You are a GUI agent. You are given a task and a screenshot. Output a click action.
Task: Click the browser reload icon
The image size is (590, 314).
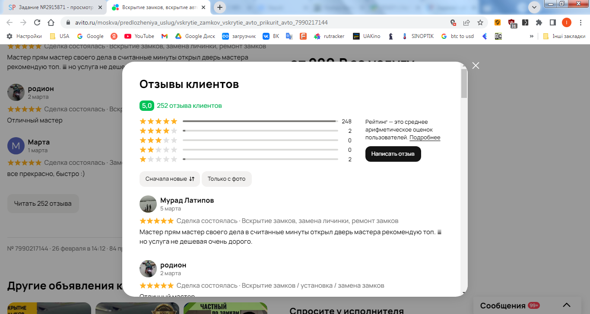(37, 22)
